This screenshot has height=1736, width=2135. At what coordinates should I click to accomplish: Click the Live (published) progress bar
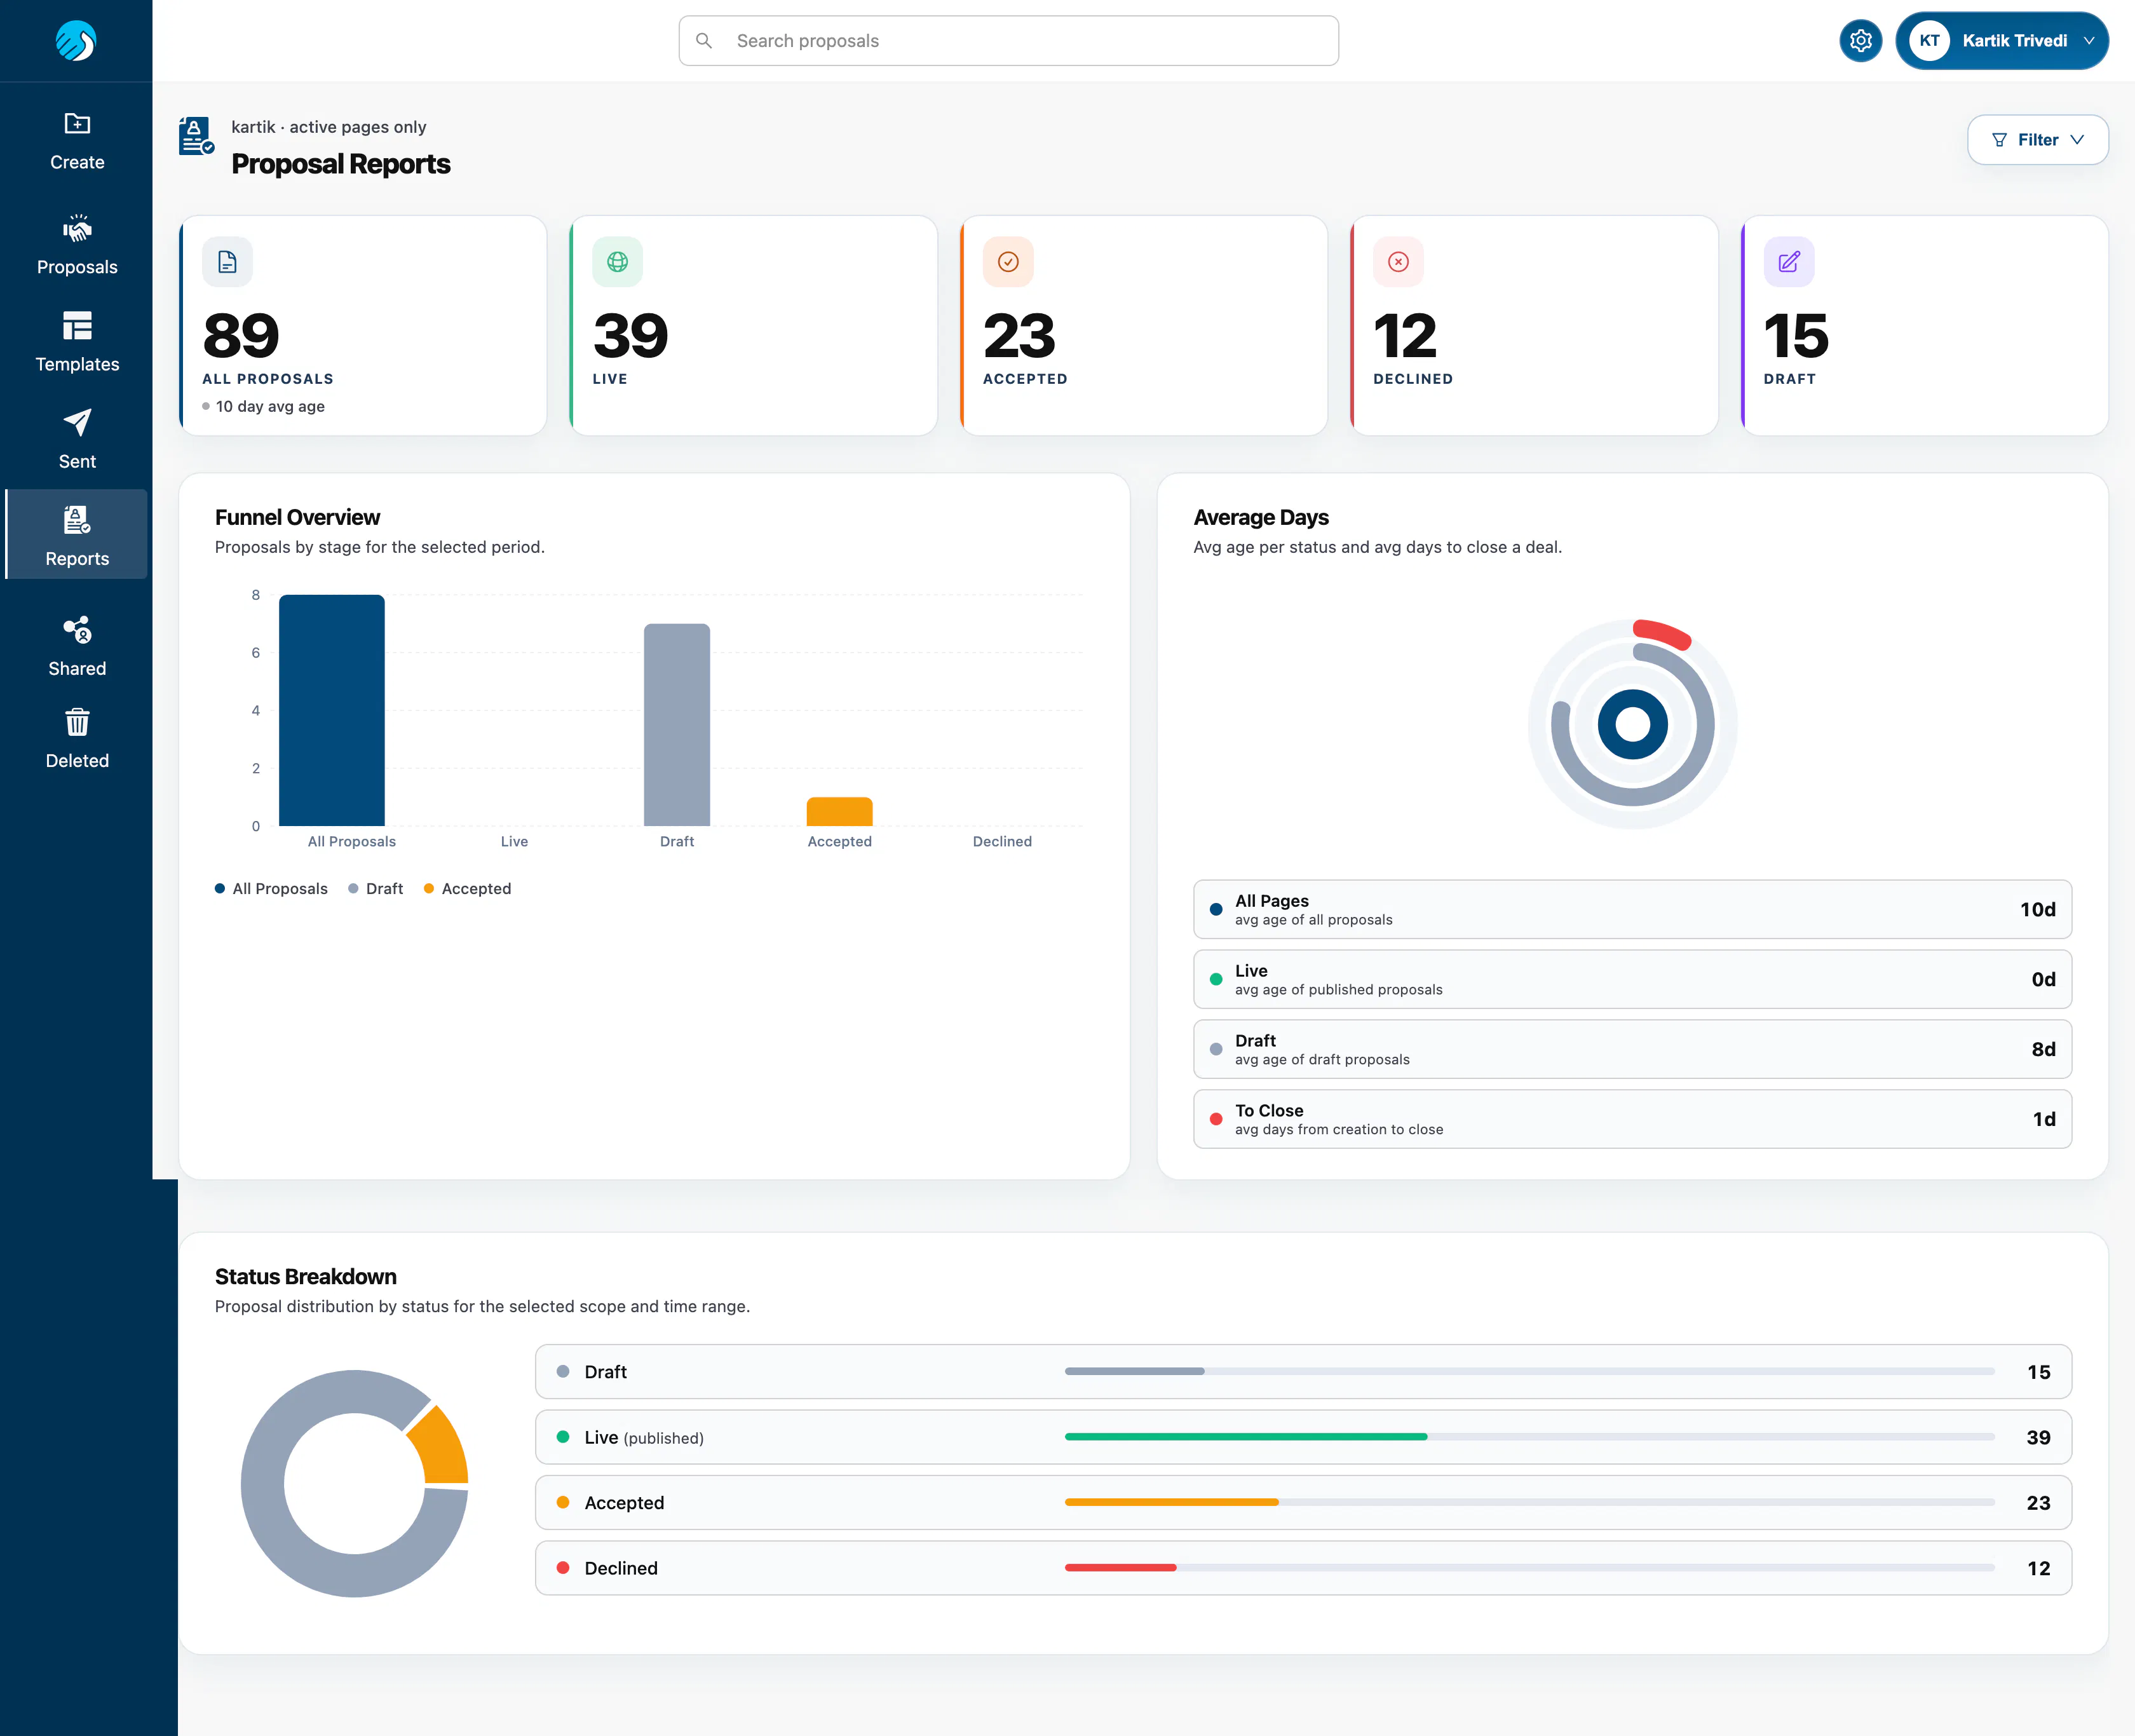coord(1530,1437)
